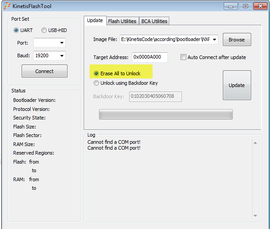Click the Browse button

(237, 40)
